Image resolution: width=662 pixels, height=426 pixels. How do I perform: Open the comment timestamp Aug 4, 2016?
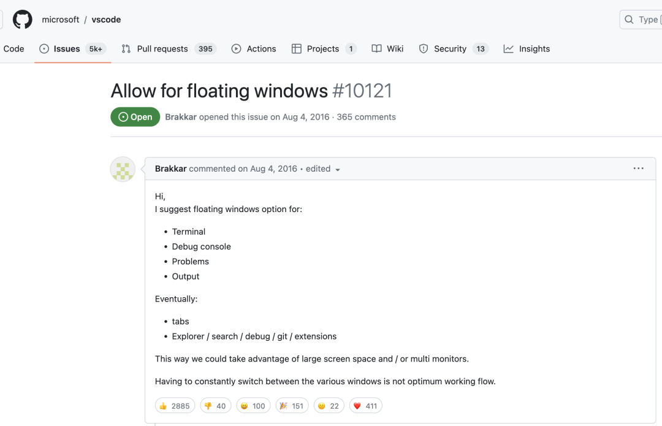pyautogui.click(x=273, y=169)
